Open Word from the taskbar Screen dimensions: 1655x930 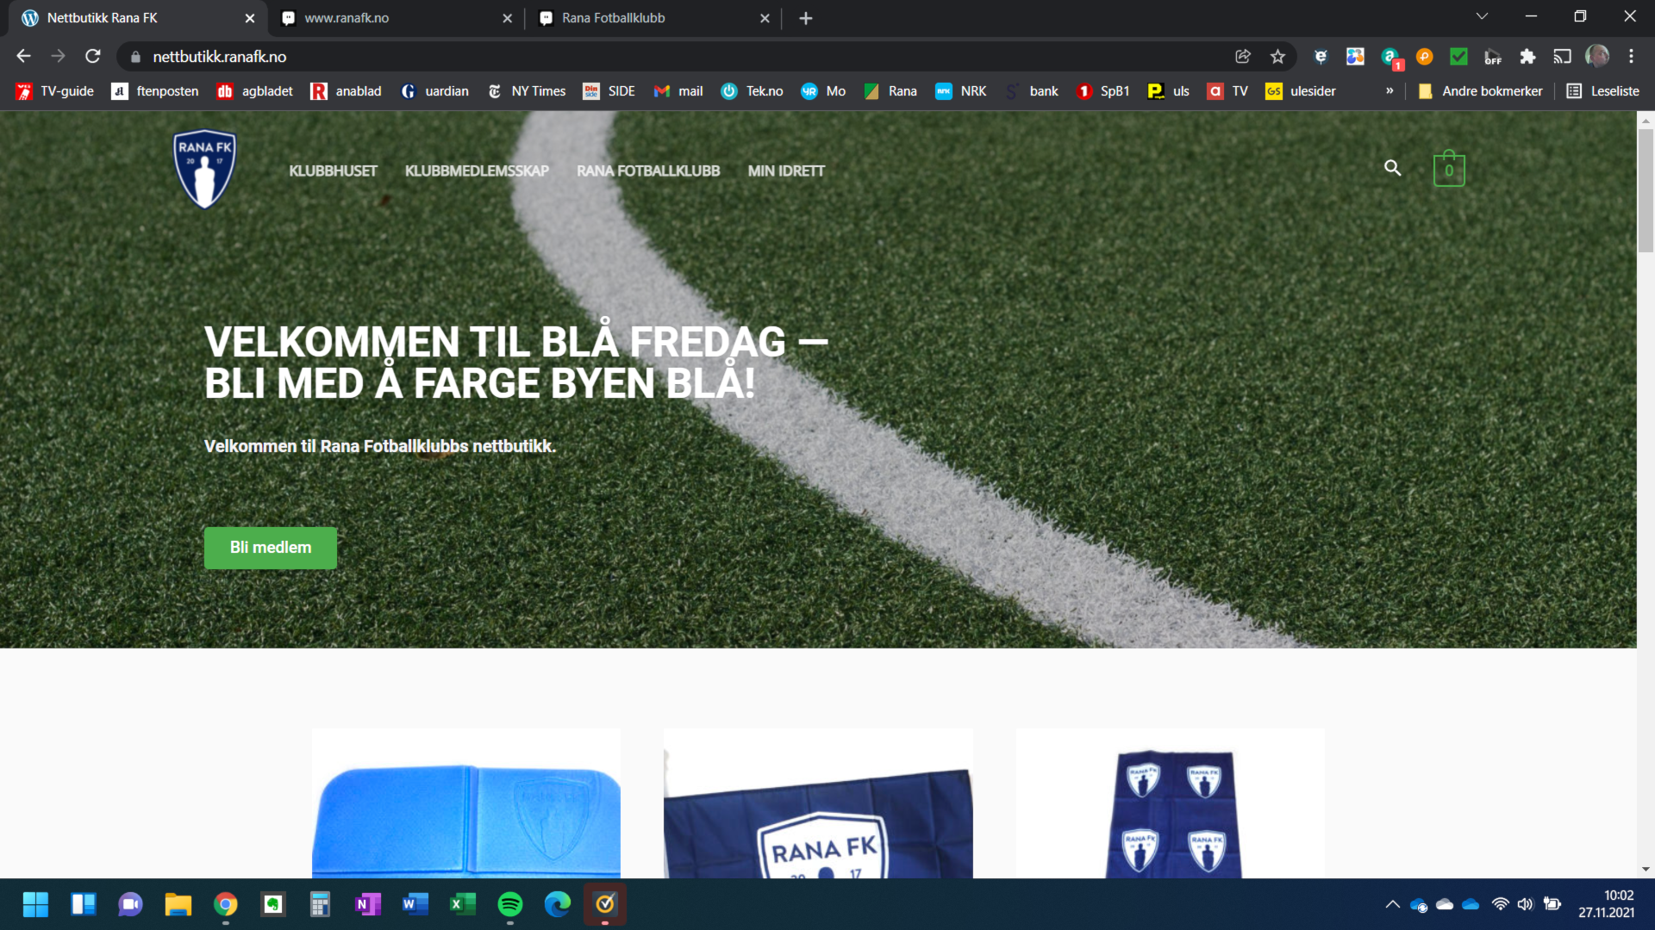pyautogui.click(x=415, y=904)
